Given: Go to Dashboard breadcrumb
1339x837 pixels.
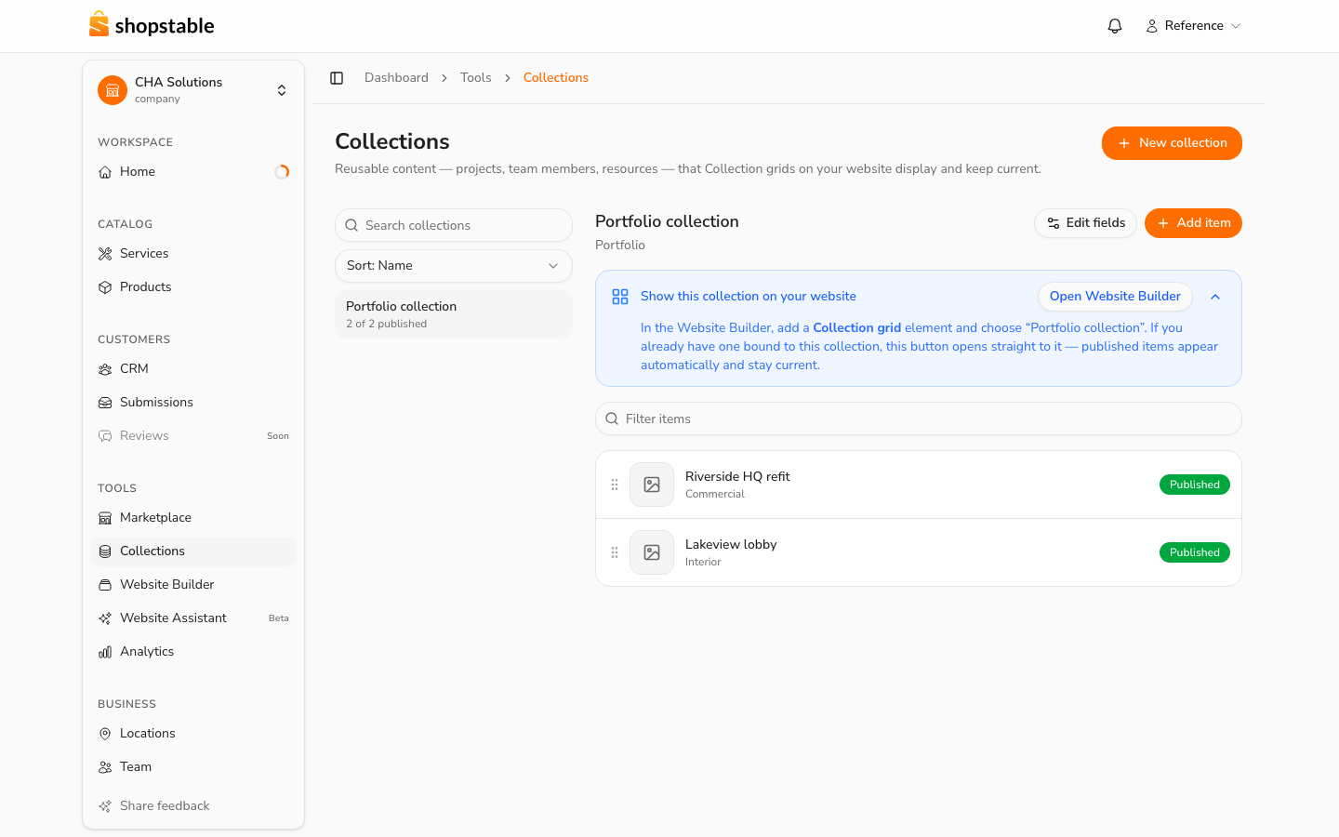Looking at the screenshot, I should 396,78.
